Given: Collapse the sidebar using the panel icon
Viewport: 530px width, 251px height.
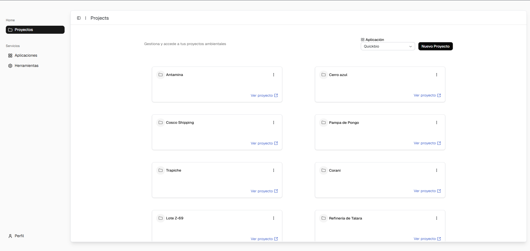Looking at the screenshot, I should pyautogui.click(x=79, y=18).
